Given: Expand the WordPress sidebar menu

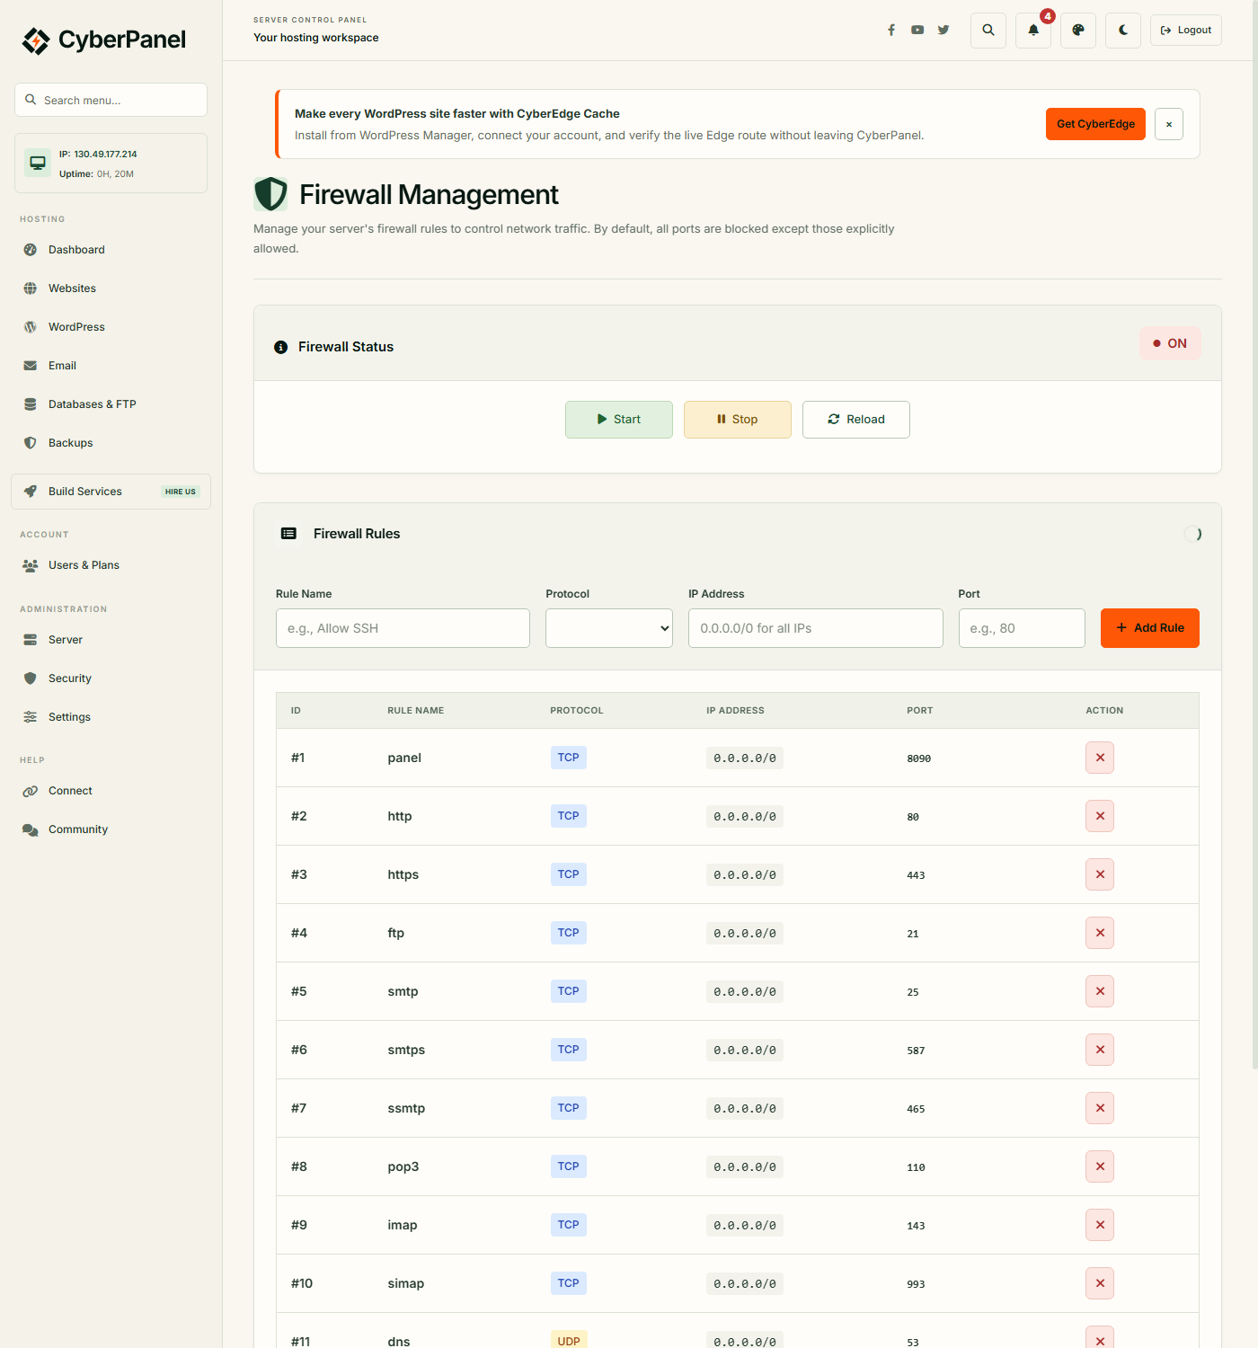Looking at the screenshot, I should tap(111, 327).
